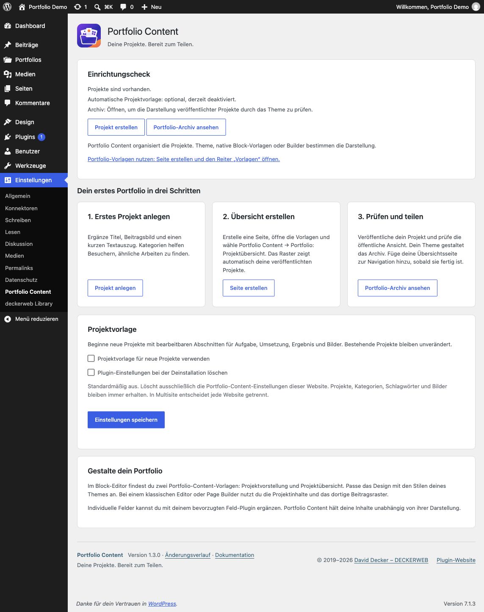The image size is (484, 612).
Task: Click Portfolio-Archiv ansehen in step 3 card
Action: (398, 288)
